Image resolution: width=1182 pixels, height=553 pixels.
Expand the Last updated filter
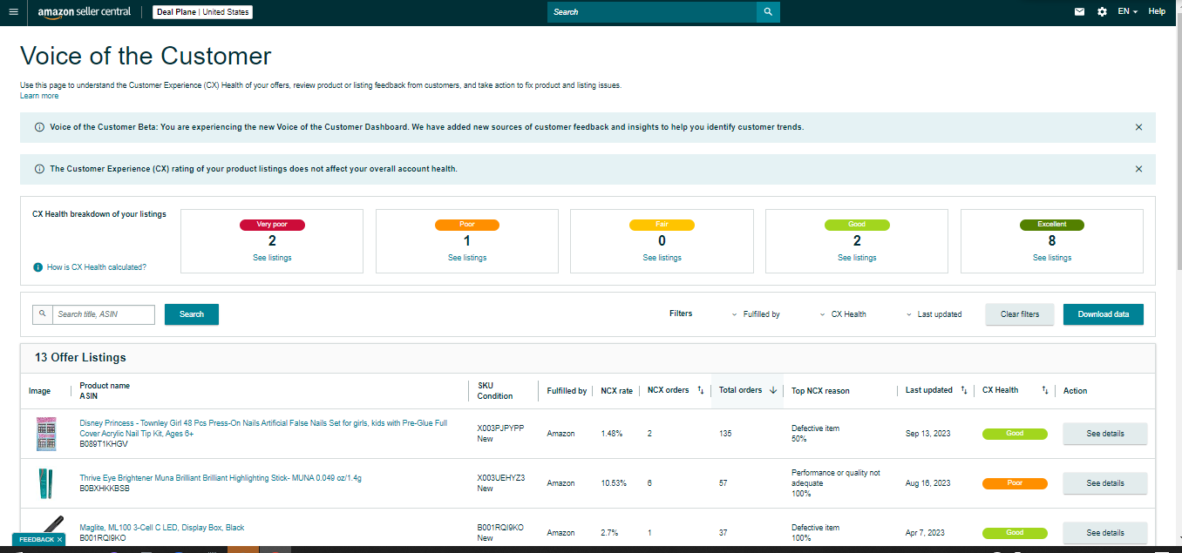tap(934, 314)
